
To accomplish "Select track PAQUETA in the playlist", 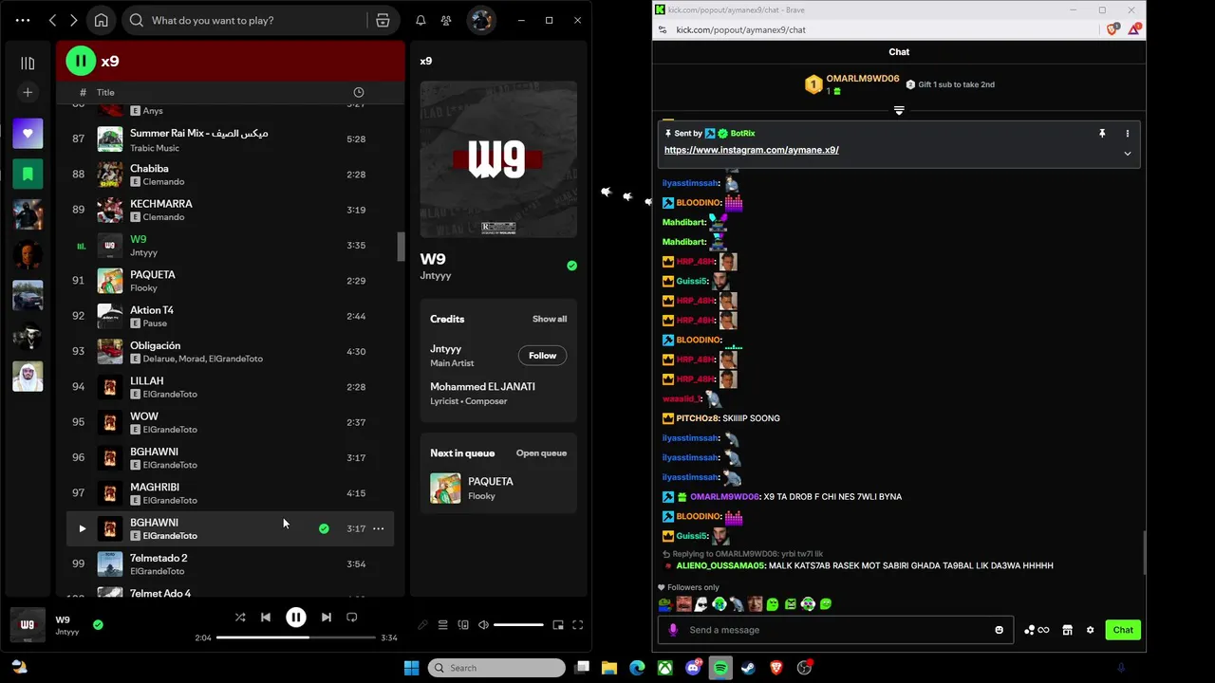I will [x=231, y=281].
